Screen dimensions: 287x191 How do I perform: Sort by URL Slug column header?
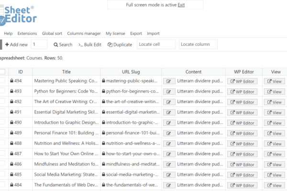pyautogui.click(x=131, y=72)
